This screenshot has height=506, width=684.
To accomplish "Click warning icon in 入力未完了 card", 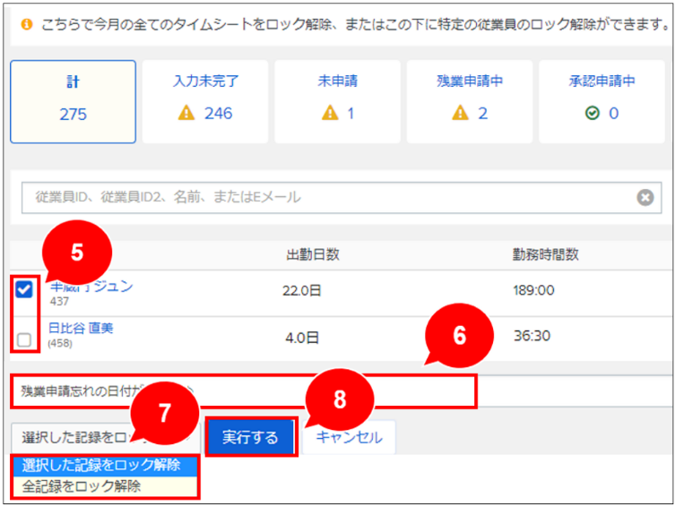I will click(187, 114).
